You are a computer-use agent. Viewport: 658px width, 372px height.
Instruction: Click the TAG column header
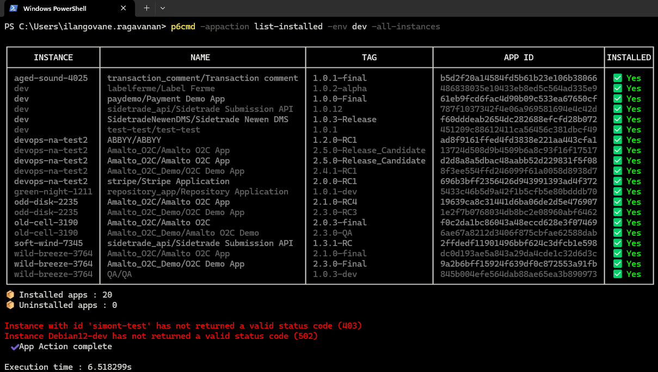pyautogui.click(x=369, y=58)
